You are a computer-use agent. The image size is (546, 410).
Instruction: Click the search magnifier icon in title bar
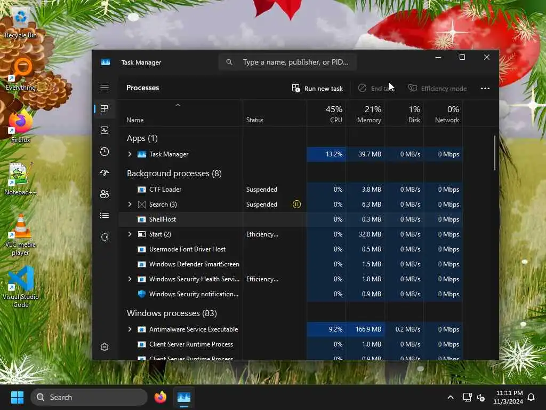229,62
